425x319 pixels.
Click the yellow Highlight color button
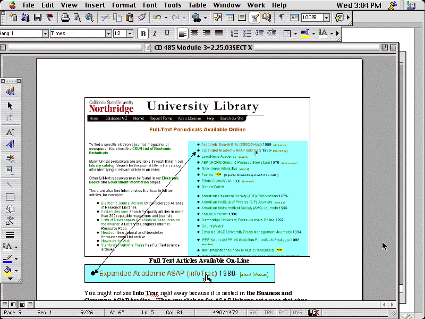305,33
